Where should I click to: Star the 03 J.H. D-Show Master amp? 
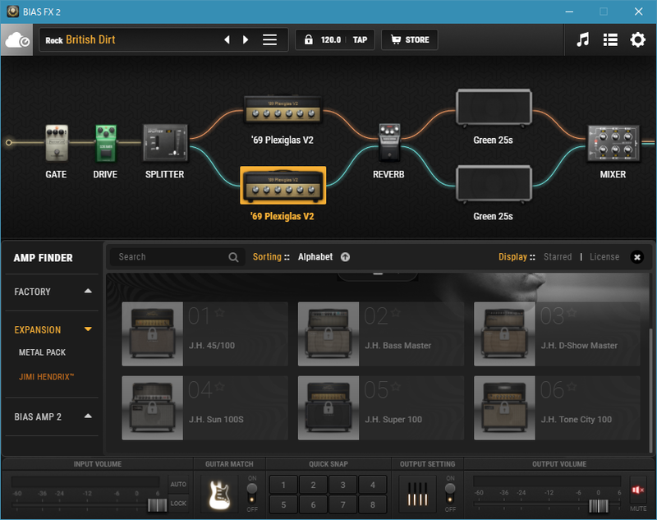coord(572,312)
